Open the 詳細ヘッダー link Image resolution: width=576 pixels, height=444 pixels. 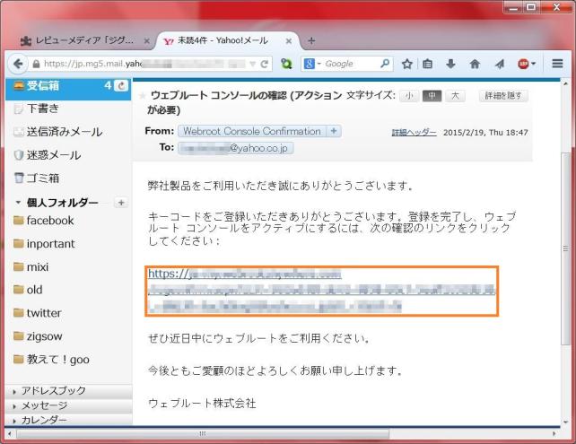[414, 133]
